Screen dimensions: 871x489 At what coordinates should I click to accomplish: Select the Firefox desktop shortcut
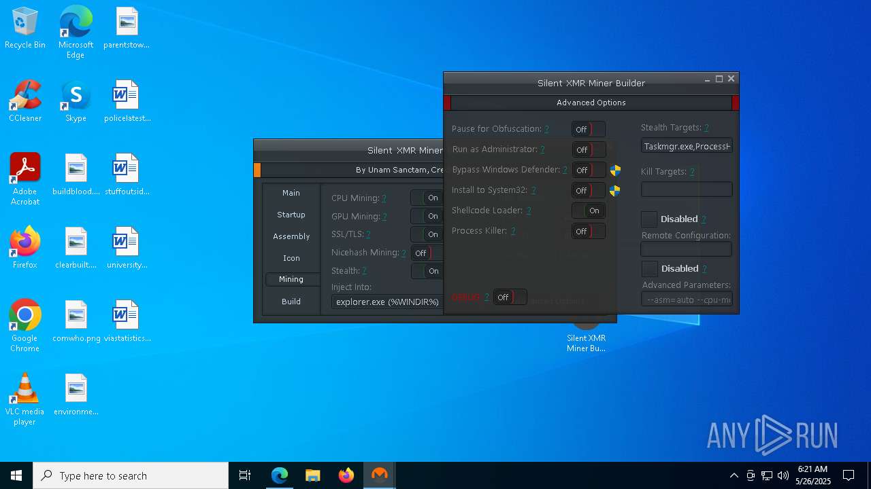pos(25,248)
